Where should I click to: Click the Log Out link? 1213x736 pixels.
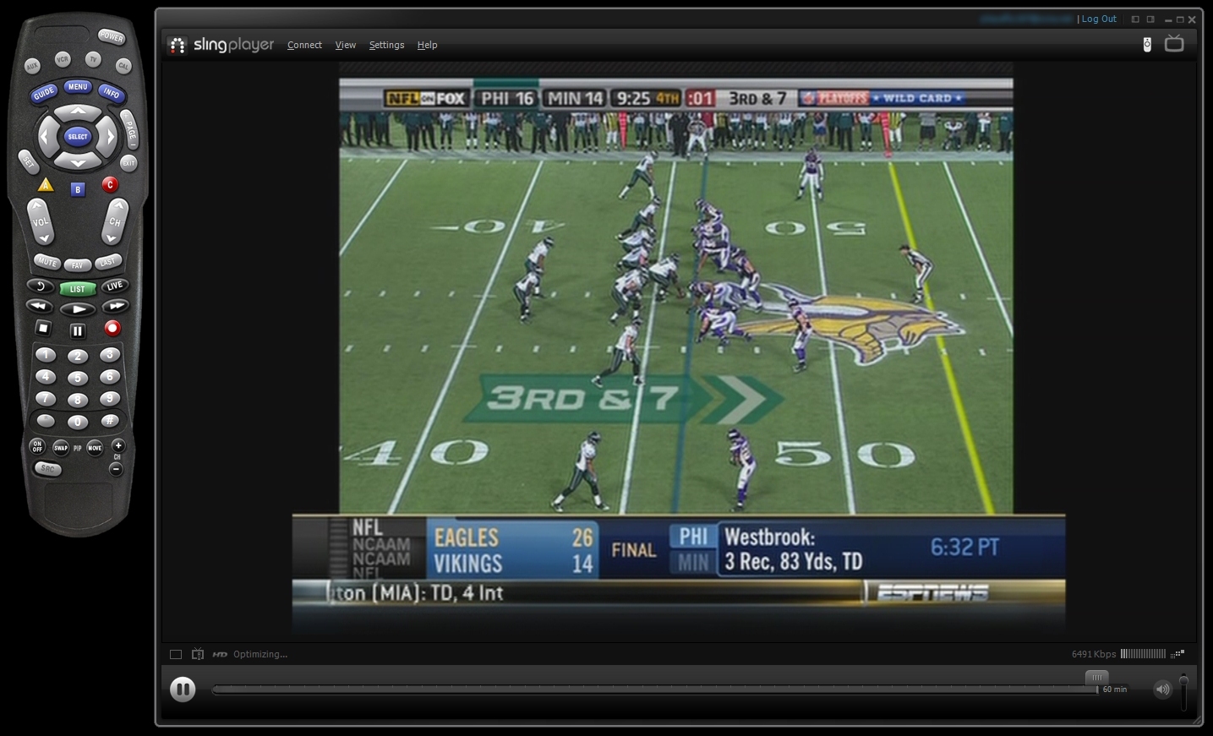[x=1099, y=19]
